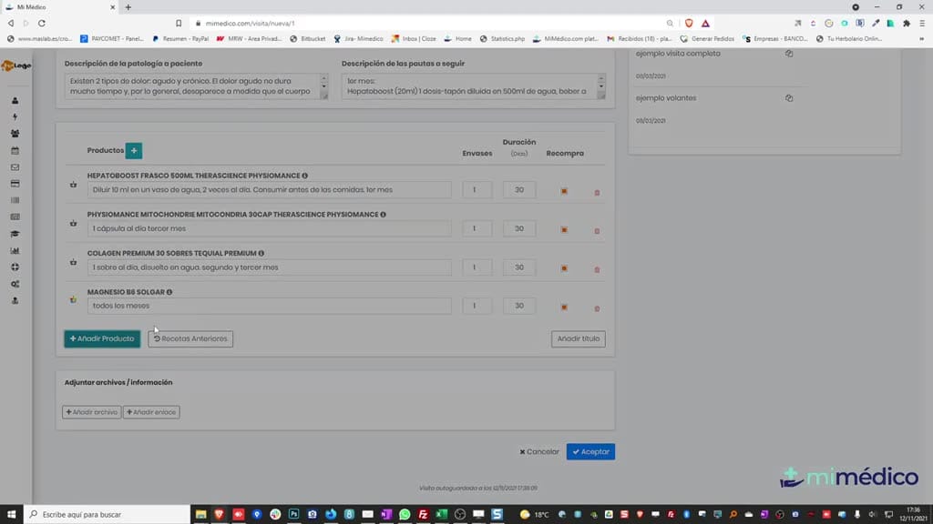Open the calendar sidebar icon
Viewport: 933px width, 524px height.
tap(15, 150)
